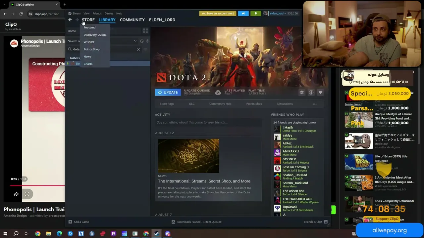This screenshot has width=424, height=238.
Task: Switch to the COMMUNITY tab
Action: (x=132, y=20)
